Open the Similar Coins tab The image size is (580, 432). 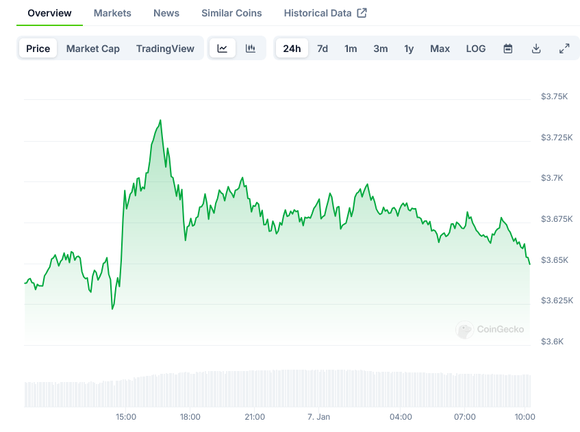(231, 13)
